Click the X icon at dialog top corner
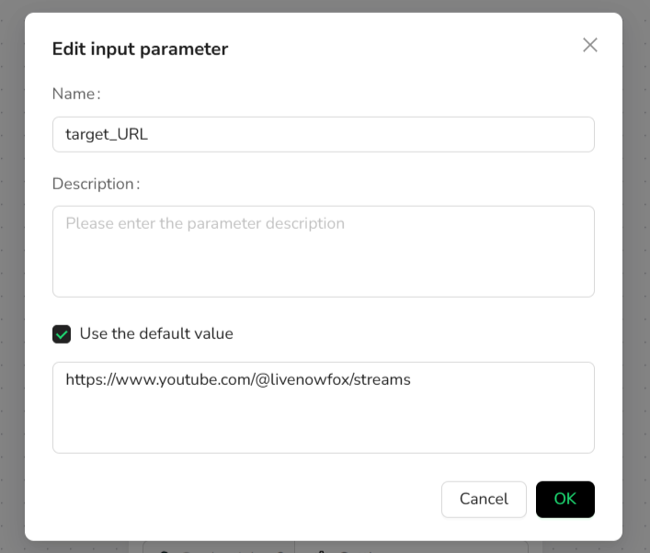Viewport: 650px width, 553px height. tap(590, 45)
